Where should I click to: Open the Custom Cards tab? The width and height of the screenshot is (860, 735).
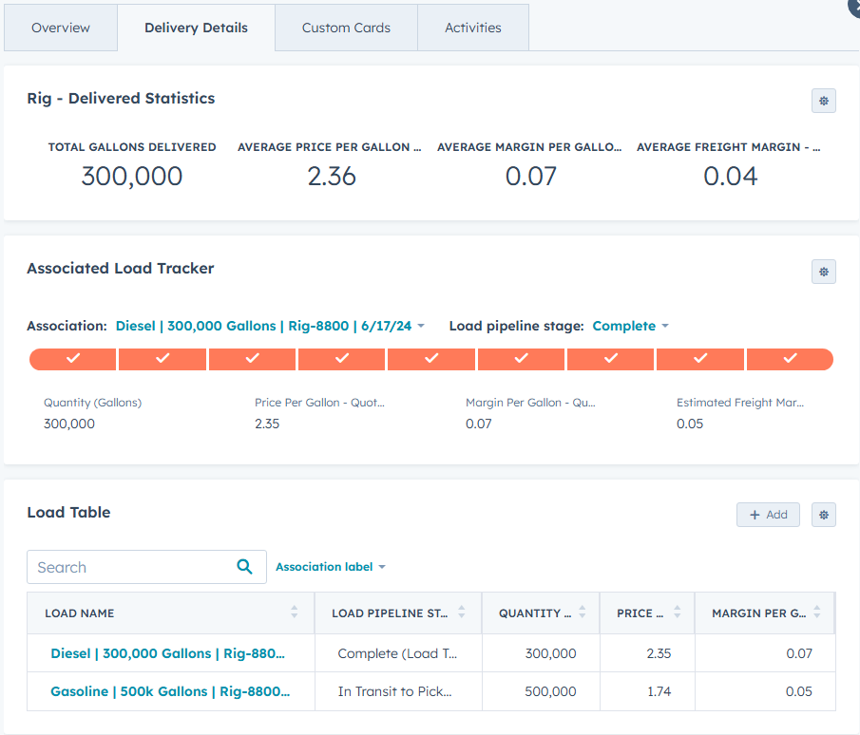click(346, 28)
